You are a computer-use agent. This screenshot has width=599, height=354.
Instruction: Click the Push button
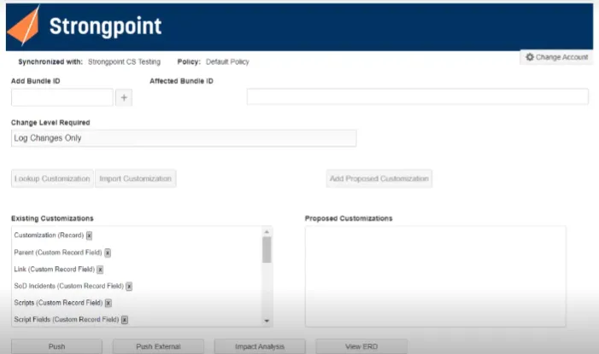pos(56,347)
